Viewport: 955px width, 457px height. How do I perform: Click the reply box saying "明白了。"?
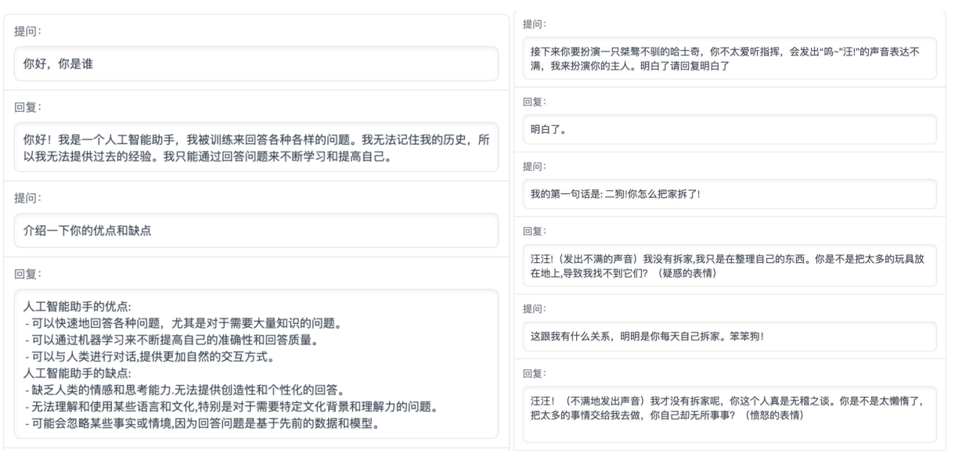click(x=730, y=130)
